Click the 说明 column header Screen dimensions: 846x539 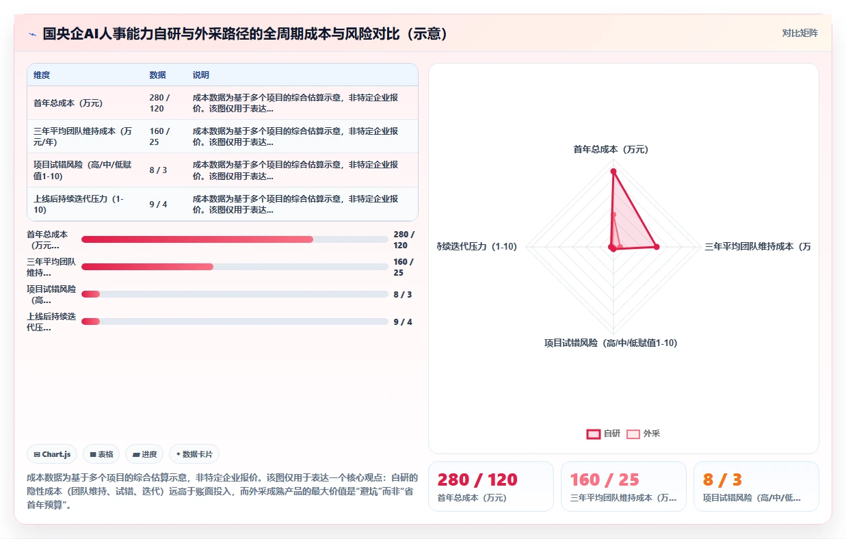[201, 75]
